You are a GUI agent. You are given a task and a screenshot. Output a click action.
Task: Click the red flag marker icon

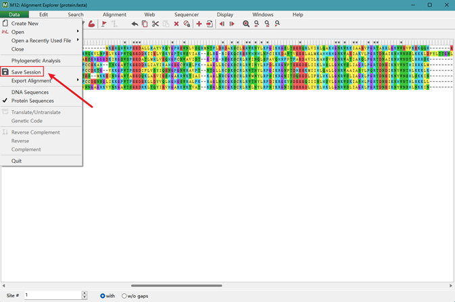pos(104,24)
